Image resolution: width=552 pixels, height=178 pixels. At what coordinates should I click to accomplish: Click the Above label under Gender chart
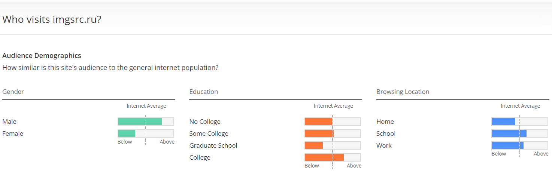(x=167, y=142)
